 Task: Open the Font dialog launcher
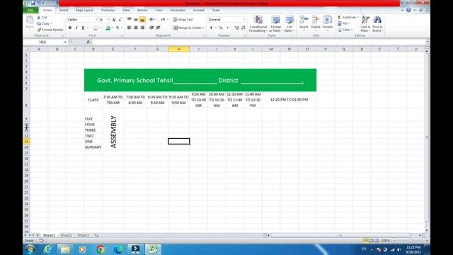[x=122, y=36]
